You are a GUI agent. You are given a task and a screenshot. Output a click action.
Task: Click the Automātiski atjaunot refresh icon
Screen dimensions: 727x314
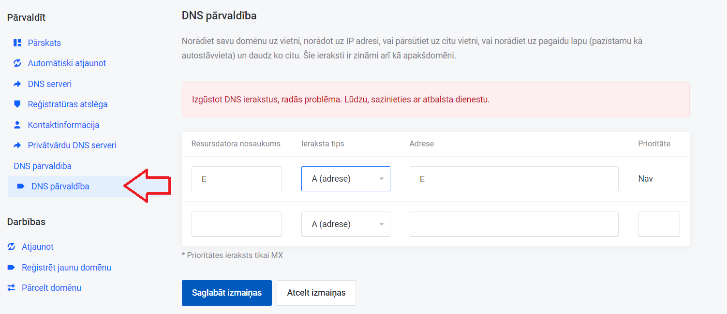(x=17, y=63)
